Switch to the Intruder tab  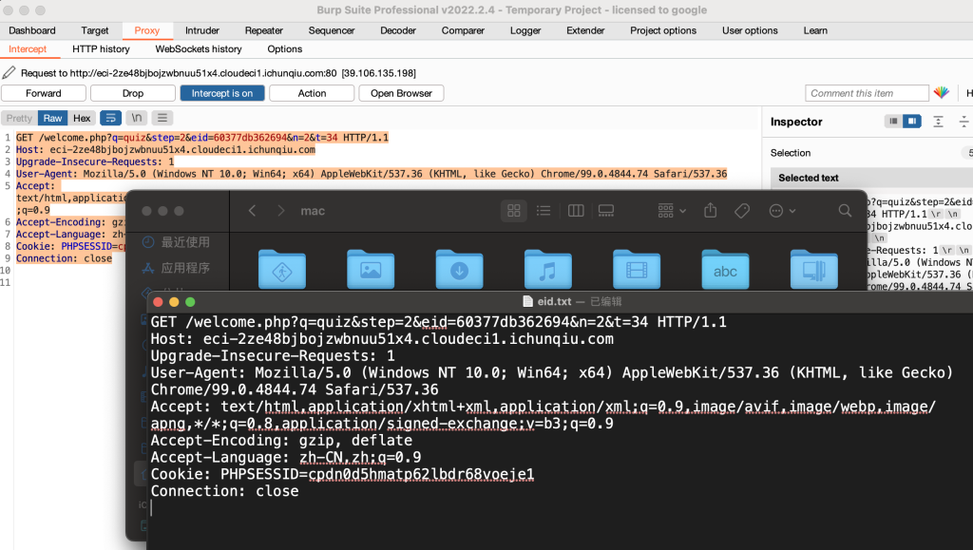pyautogui.click(x=202, y=30)
